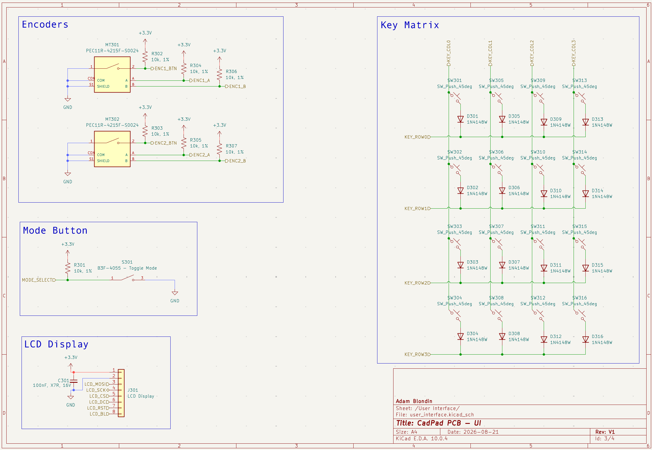The width and height of the screenshot is (652, 450).
Task: Select the SW306 push switch symbol
Action: [496, 170]
